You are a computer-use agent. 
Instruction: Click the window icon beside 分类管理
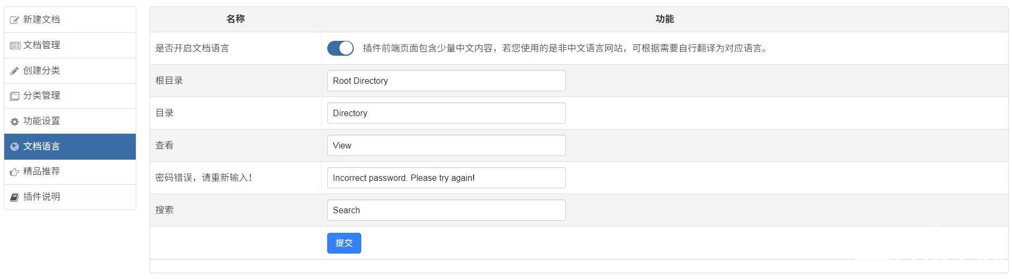(x=14, y=96)
